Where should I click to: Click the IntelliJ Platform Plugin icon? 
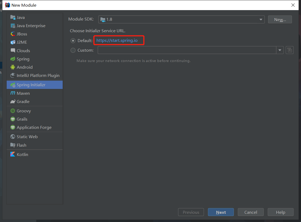pos(13,75)
